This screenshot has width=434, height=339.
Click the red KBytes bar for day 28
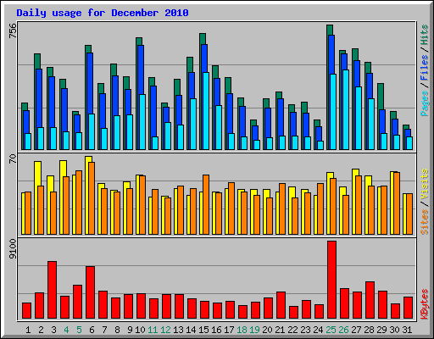pyautogui.click(x=370, y=300)
